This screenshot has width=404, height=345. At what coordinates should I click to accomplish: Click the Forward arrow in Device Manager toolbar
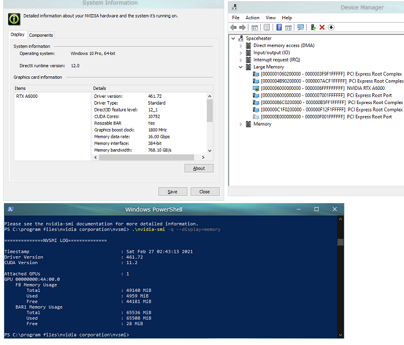[242, 27]
